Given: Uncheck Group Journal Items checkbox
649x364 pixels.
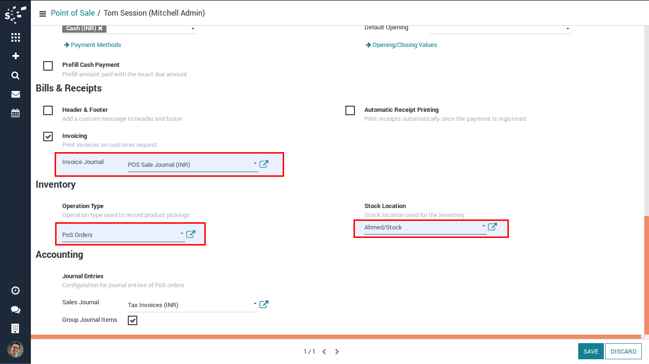Looking at the screenshot, I should click(133, 320).
